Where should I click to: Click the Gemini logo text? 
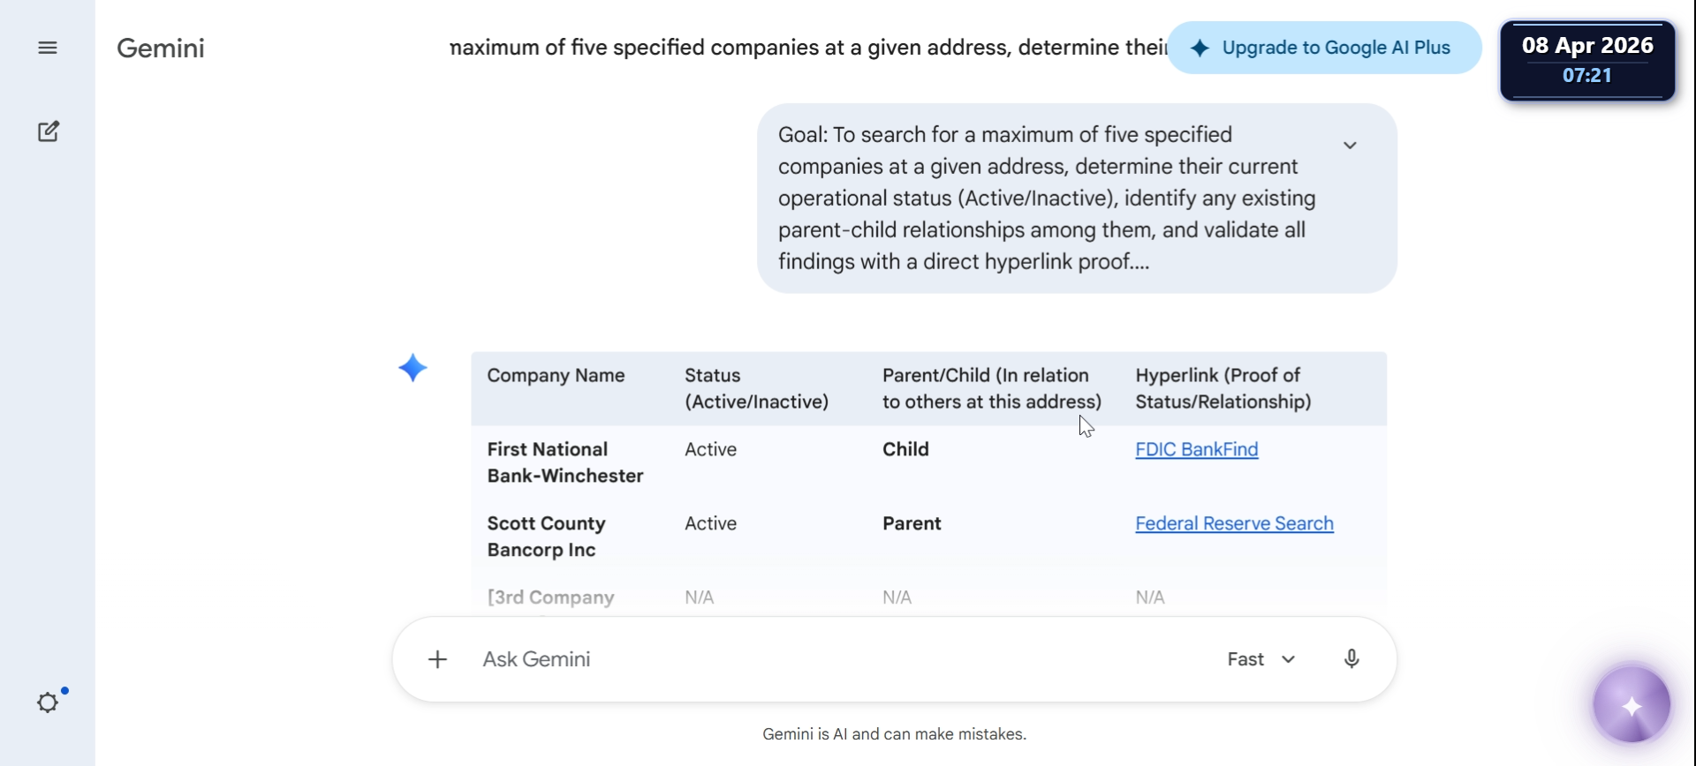(161, 48)
